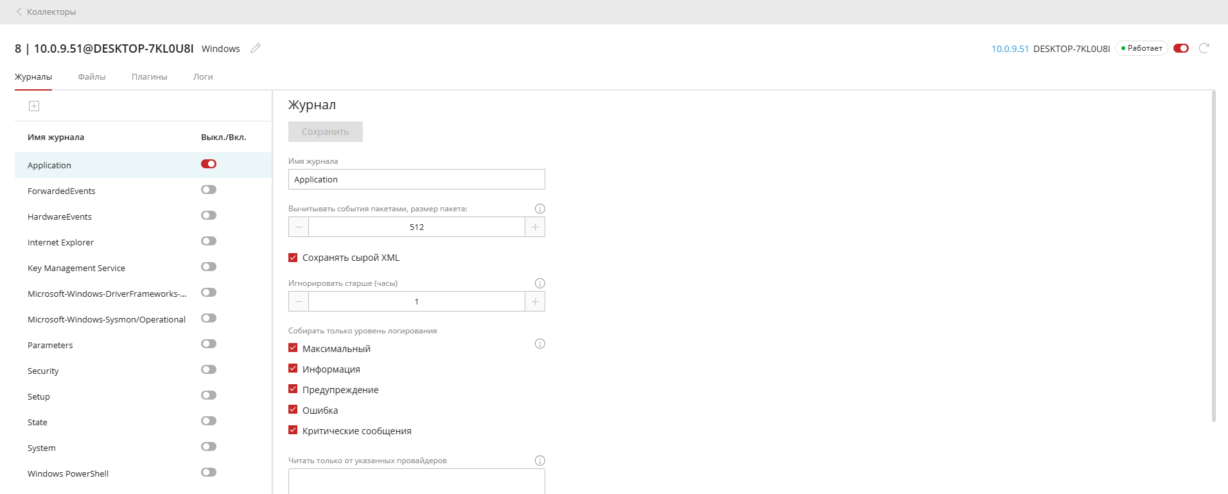Enable the State journal toggle

coord(209,421)
